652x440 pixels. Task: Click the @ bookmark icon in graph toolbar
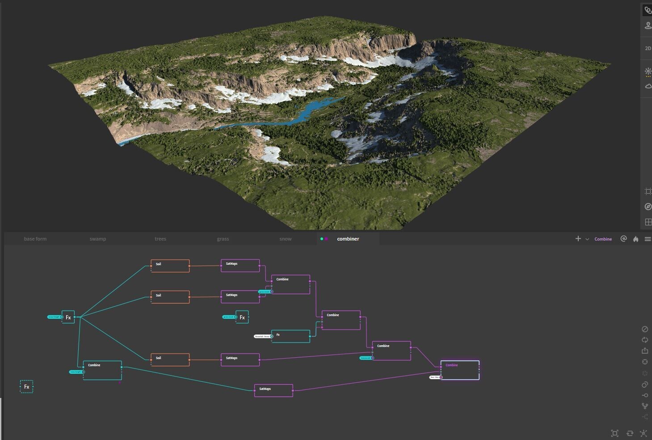tap(623, 239)
